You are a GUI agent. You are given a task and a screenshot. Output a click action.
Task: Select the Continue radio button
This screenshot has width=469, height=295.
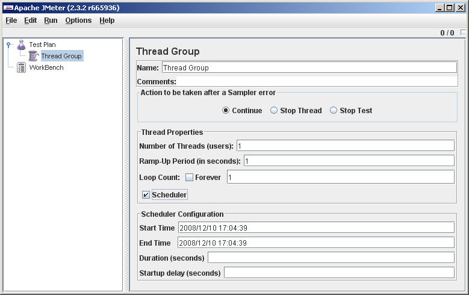[x=226, y=110]
